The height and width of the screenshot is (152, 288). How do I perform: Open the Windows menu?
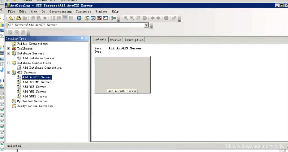click(x=101, y=11)
